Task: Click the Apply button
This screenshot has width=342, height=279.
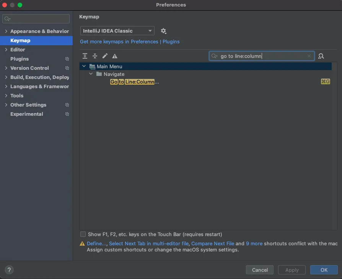Action: click(x=292, y=270)
